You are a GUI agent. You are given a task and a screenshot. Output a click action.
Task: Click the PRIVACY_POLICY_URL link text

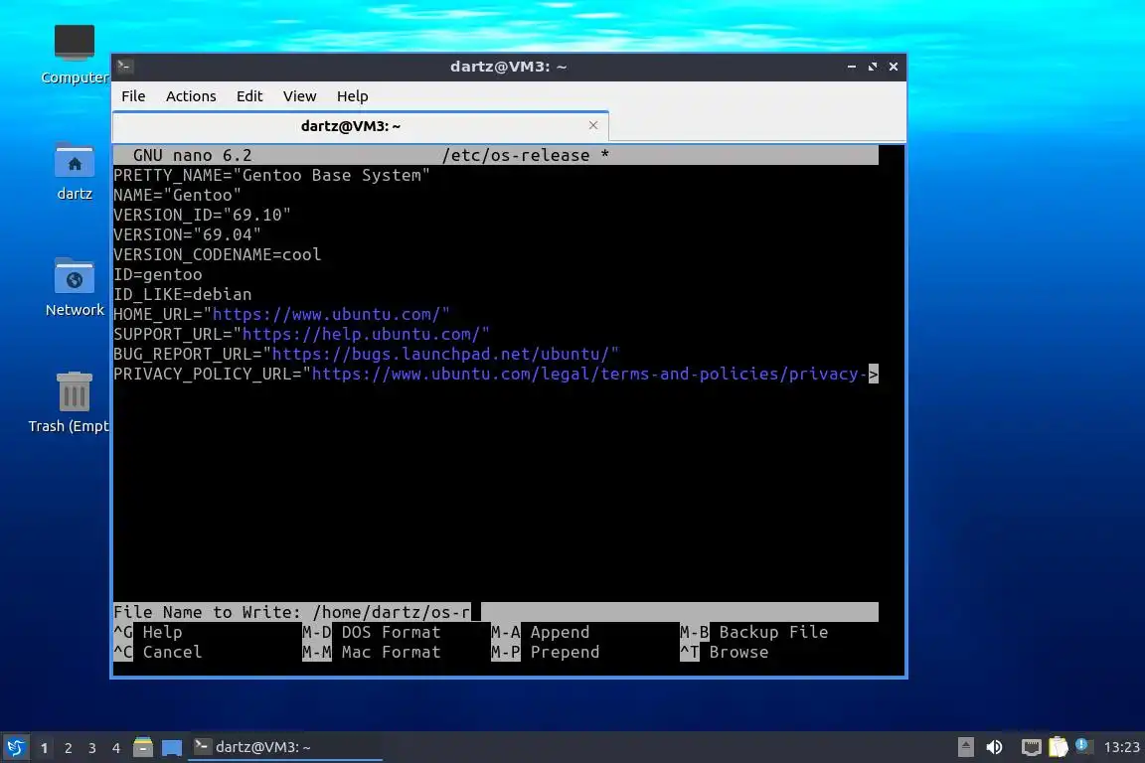pyautogui.click(x=589, y=374)
